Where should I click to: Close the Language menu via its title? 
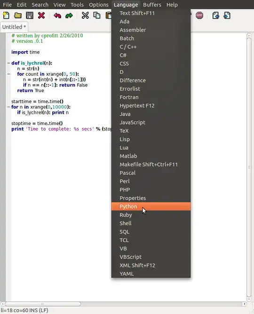[126, 5]
